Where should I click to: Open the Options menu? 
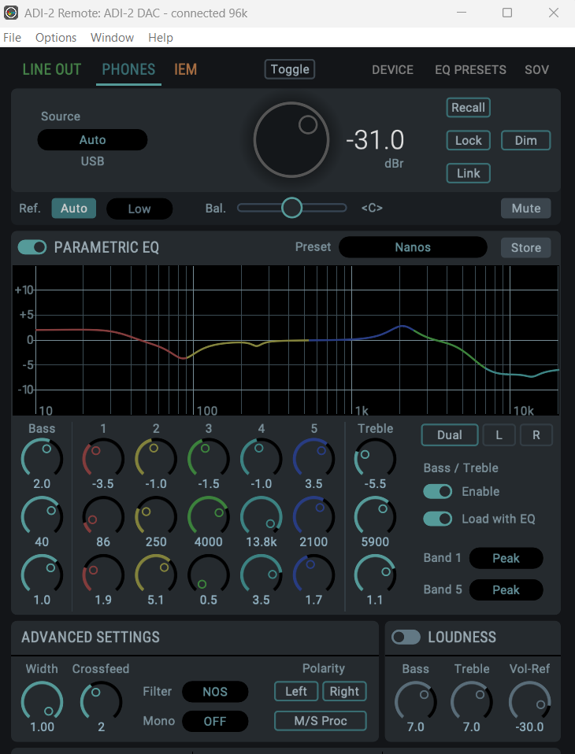point(56,38)
